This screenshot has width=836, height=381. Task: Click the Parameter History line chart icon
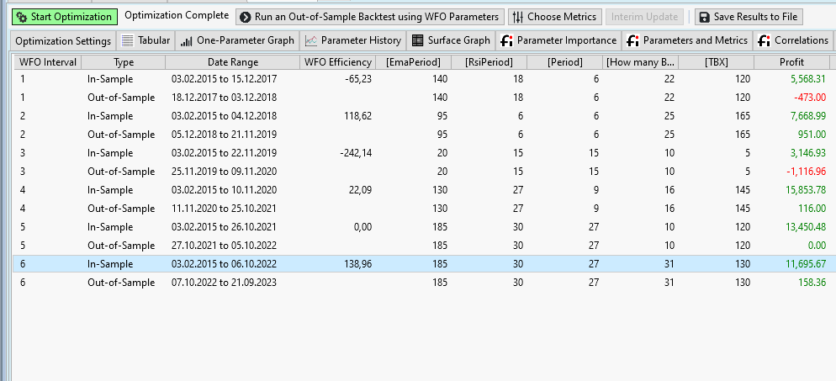coord(311,40)
